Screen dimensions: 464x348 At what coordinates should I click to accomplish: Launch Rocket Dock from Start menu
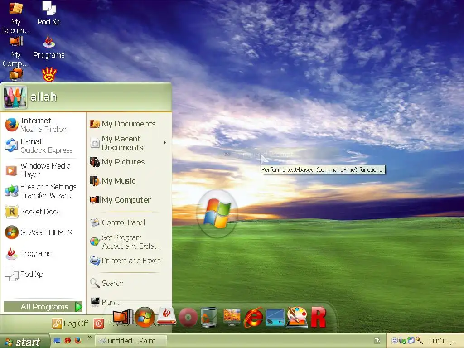pos(43,212)
